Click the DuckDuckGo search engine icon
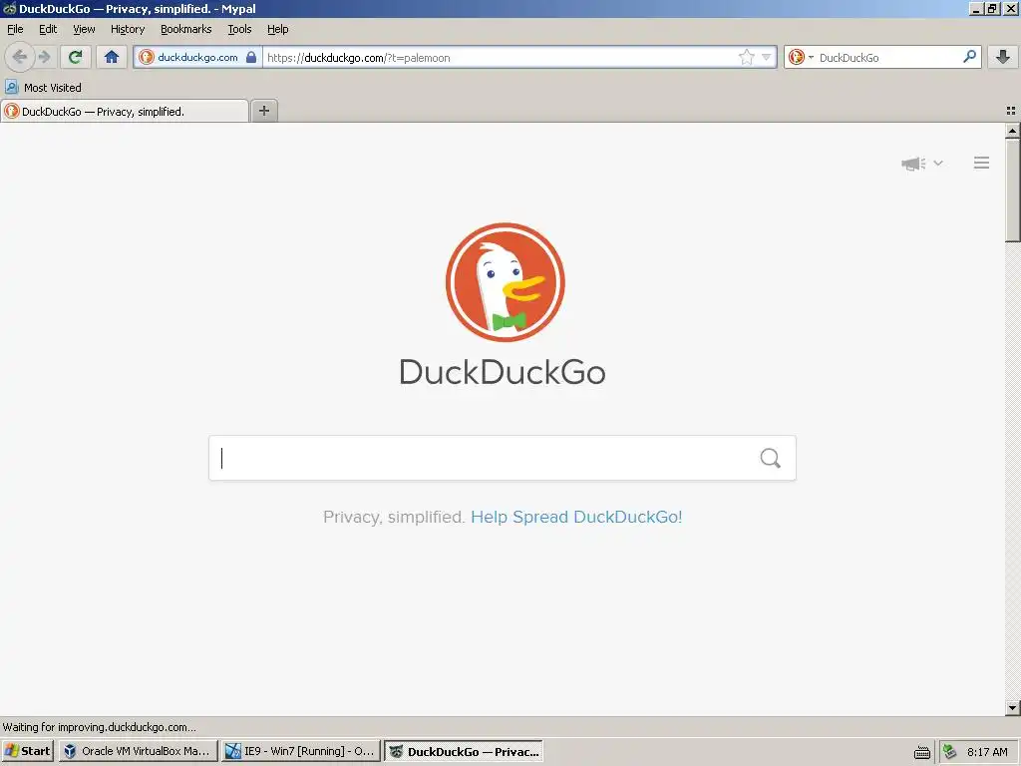Image resolution: width=1021 pixels, height=766 pixels. 797,57
